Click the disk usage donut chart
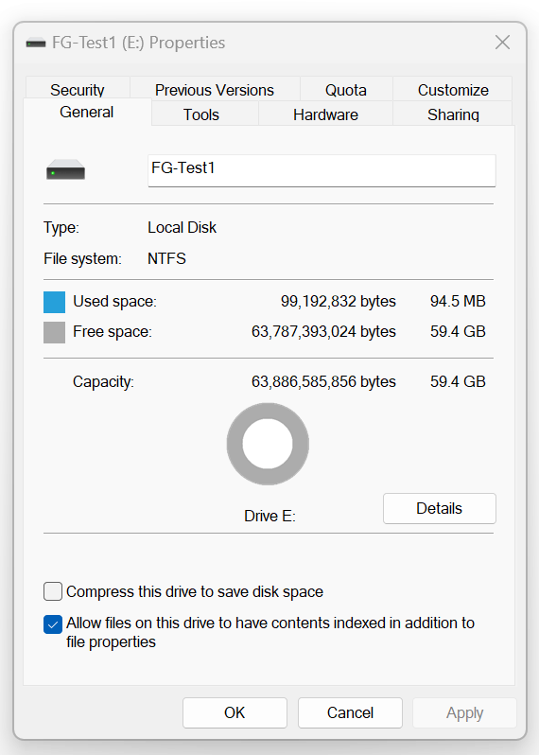539x755 pixels. pyautogui.click(x=268, y=444)
